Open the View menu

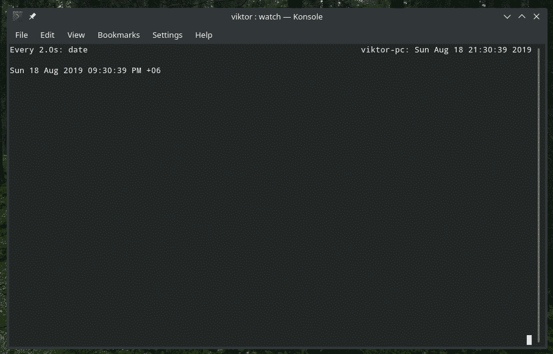tap(76, 35)
